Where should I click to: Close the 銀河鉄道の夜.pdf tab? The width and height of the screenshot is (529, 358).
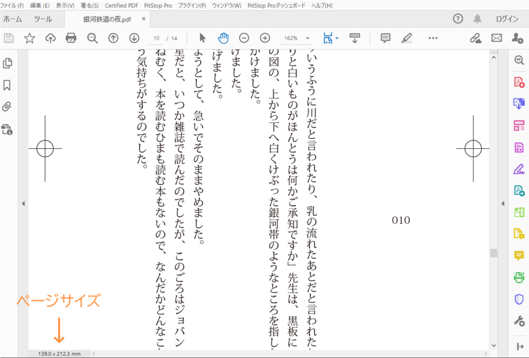[x=144, y=19]
